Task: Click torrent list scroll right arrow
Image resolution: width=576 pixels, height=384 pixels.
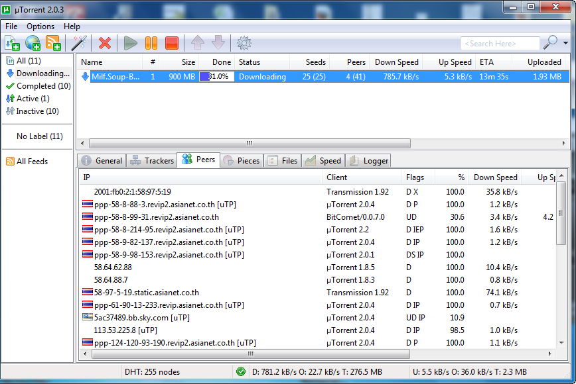Action: pos(564,143)
